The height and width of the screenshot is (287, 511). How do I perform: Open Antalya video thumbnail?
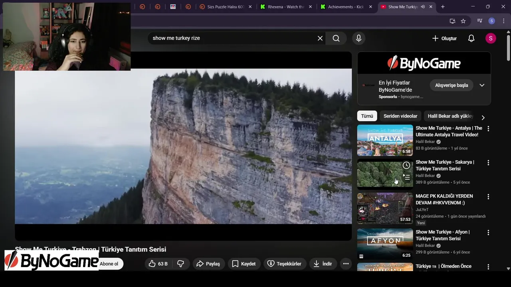385,140
